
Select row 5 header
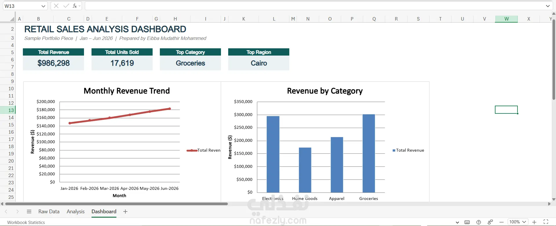[8, 52]
